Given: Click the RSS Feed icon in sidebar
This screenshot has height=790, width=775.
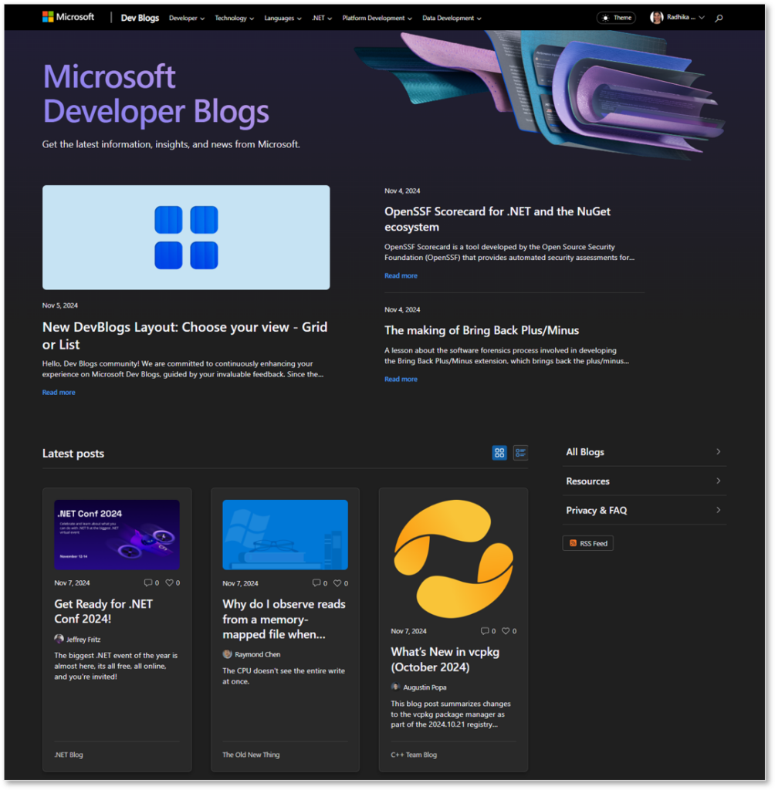Looking at the screenshot, I should (x=573, y=543).
